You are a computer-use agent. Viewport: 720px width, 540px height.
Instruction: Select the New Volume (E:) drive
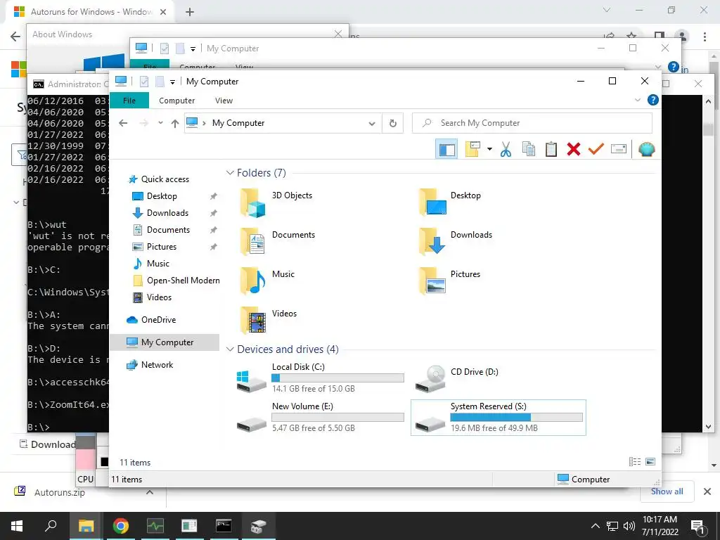pos(320,417)
